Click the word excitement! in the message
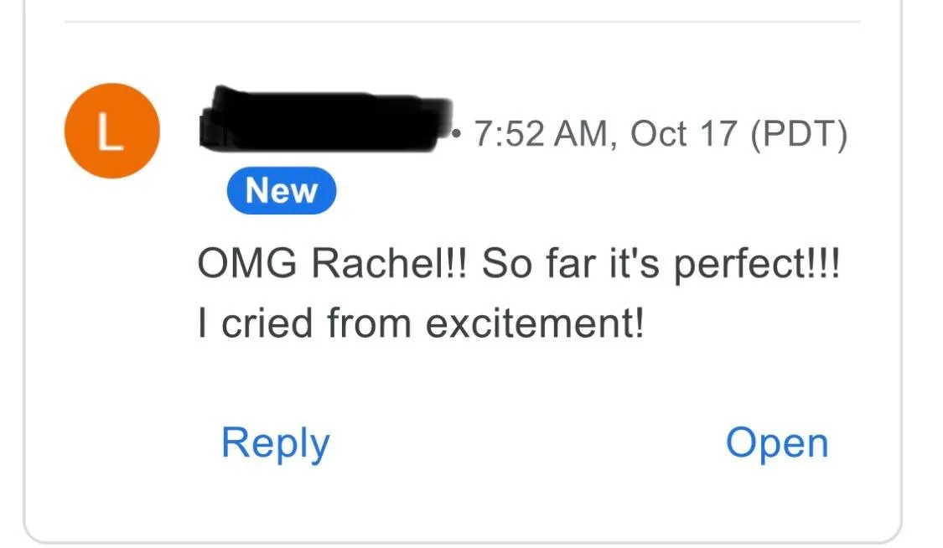 click(535, 323)
